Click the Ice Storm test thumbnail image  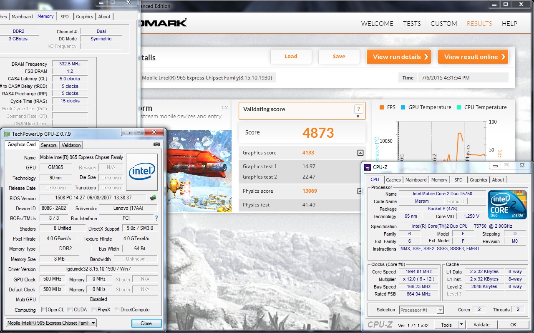[199, 171]
